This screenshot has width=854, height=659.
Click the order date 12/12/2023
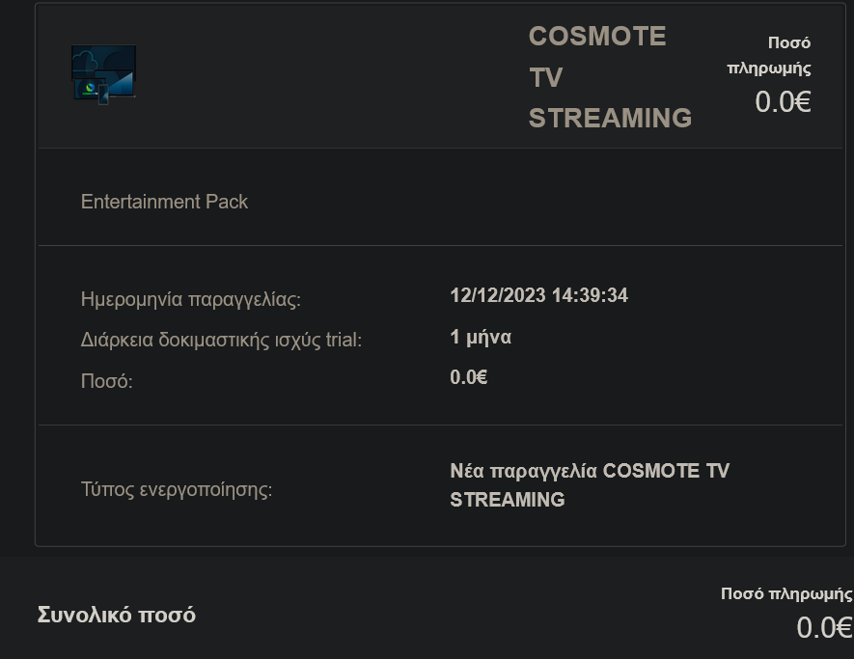tap(498, 295)
